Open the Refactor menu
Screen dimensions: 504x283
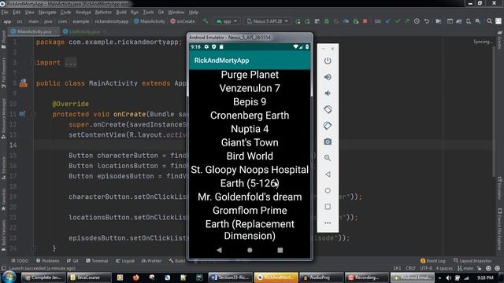[x=103, y=13]
